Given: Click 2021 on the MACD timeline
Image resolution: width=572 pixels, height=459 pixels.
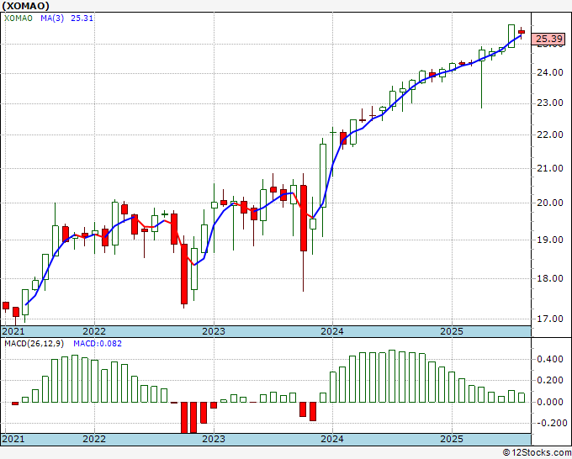Looking at the screenshot, I should pos(13,439).
